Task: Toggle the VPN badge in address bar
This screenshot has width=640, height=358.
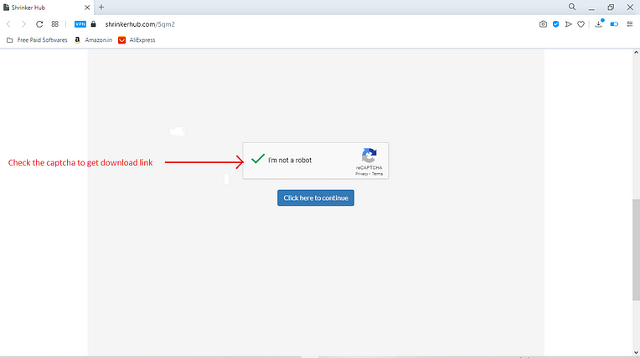Action: click(x=80, y=24)
